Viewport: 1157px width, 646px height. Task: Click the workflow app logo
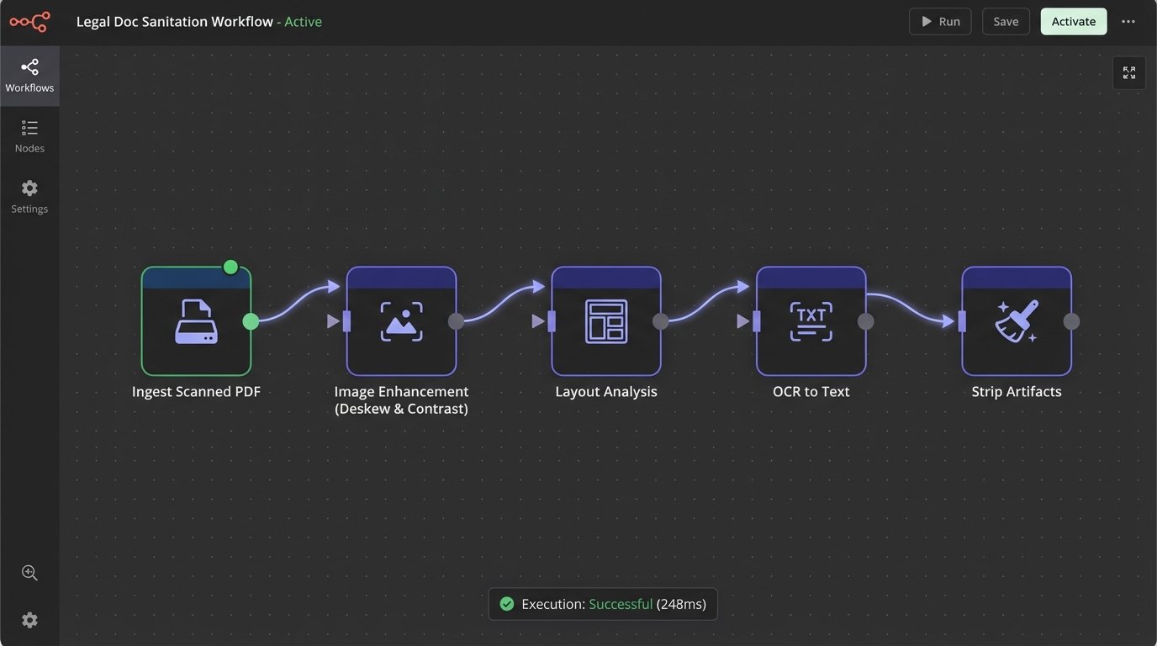click(29, 22)
